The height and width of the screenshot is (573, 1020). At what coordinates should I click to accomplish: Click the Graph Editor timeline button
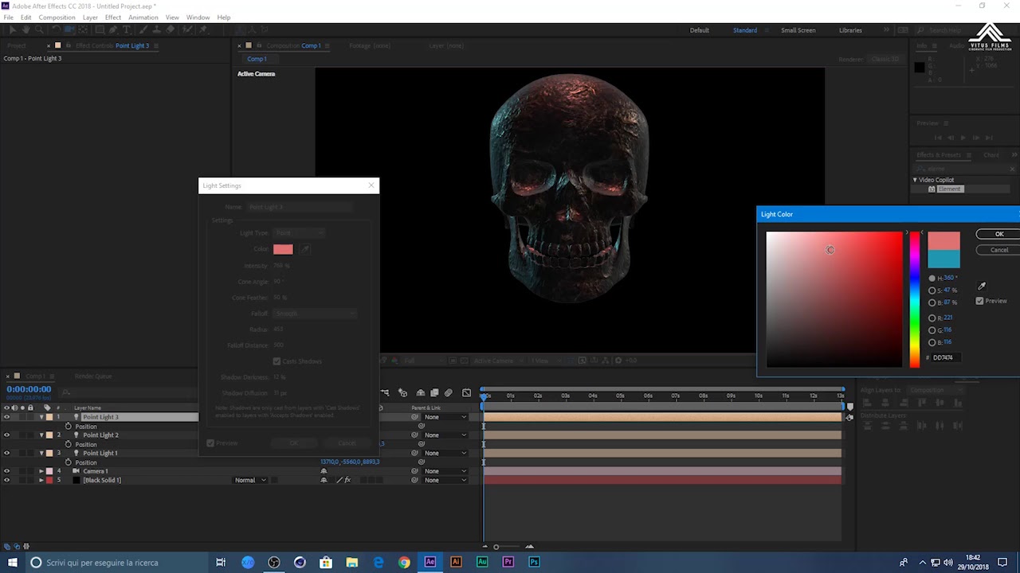pyautogui.click(x=467, y=392)
